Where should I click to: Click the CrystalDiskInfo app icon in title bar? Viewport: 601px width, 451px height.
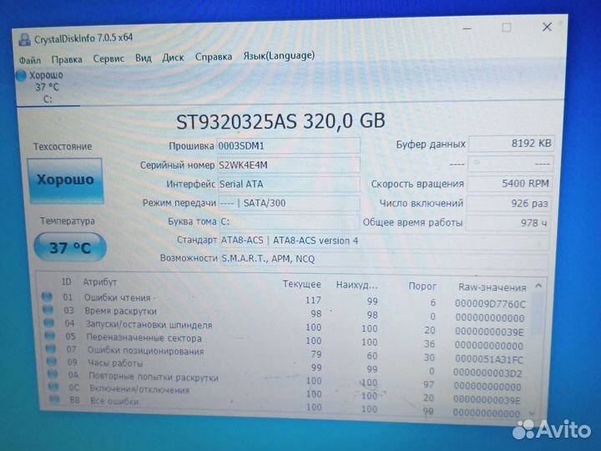click(24, 39)
